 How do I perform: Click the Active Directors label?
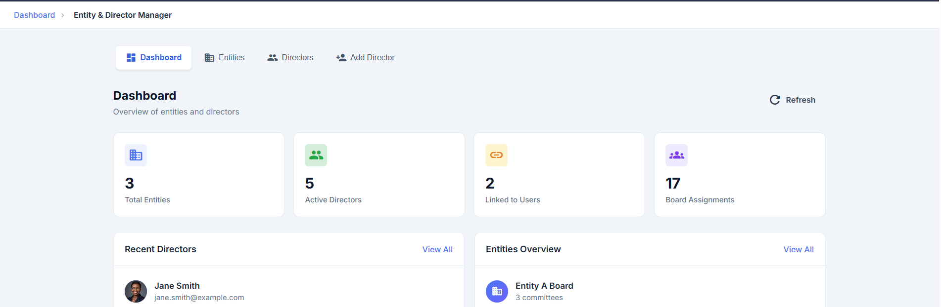[333, 200]
